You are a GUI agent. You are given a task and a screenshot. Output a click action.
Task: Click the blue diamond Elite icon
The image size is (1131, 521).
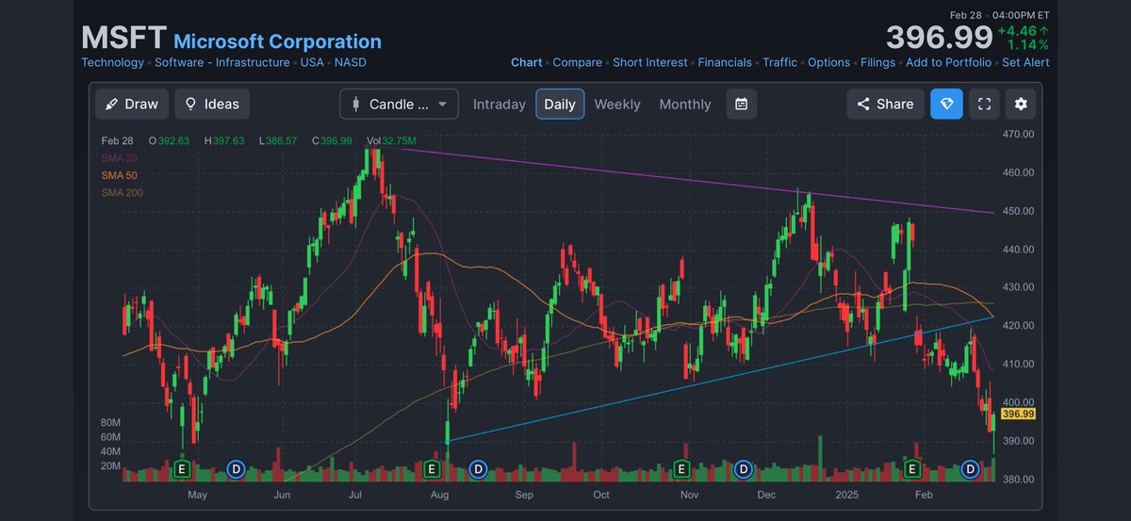pos(946,104)
